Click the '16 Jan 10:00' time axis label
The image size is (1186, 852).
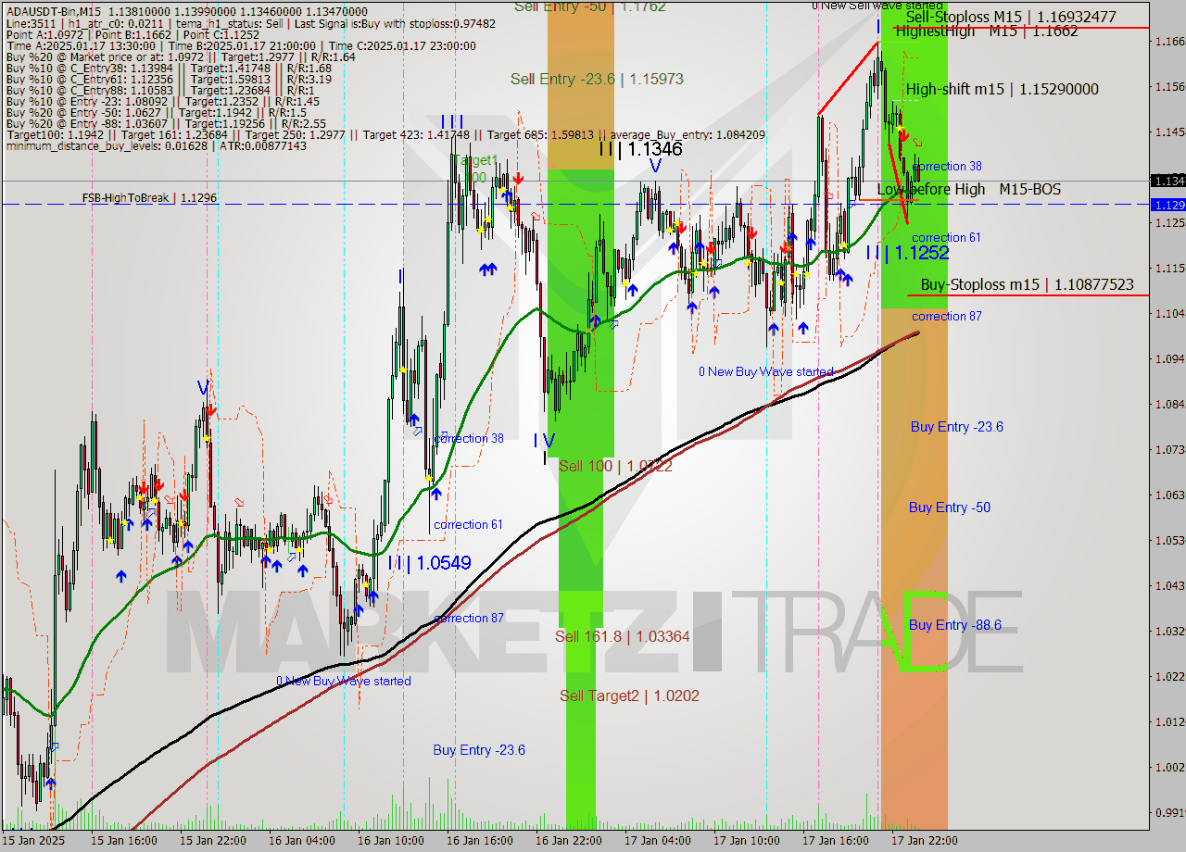coord(390,840)
